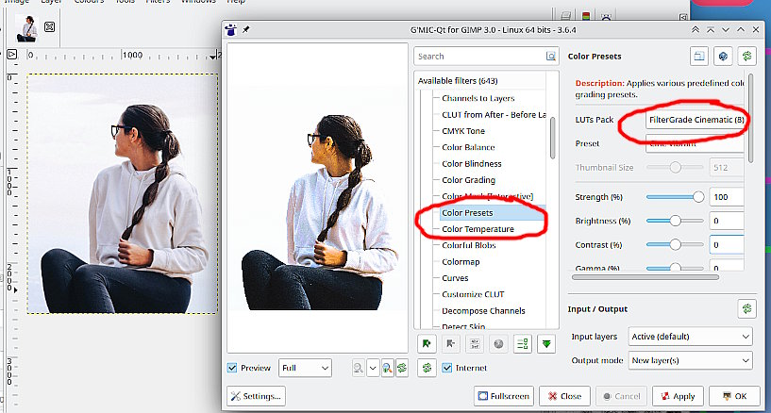This screenshot has width=771, height=413.
Task: Click the GIMP ruler corner arrow icon
Action: (x=12, y=54)
